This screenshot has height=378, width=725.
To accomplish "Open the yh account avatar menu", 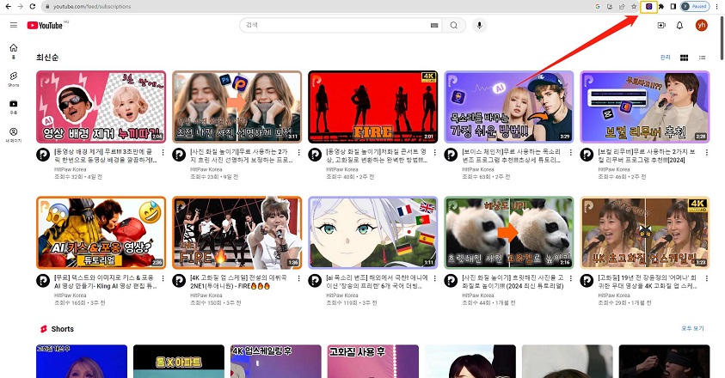I will pos(702,26).
